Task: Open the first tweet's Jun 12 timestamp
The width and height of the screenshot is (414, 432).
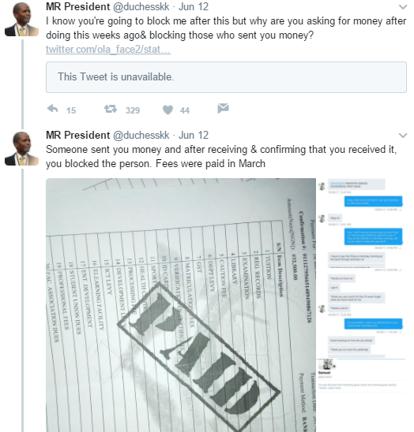Action: pyautogui.click(x=194, y=6)
